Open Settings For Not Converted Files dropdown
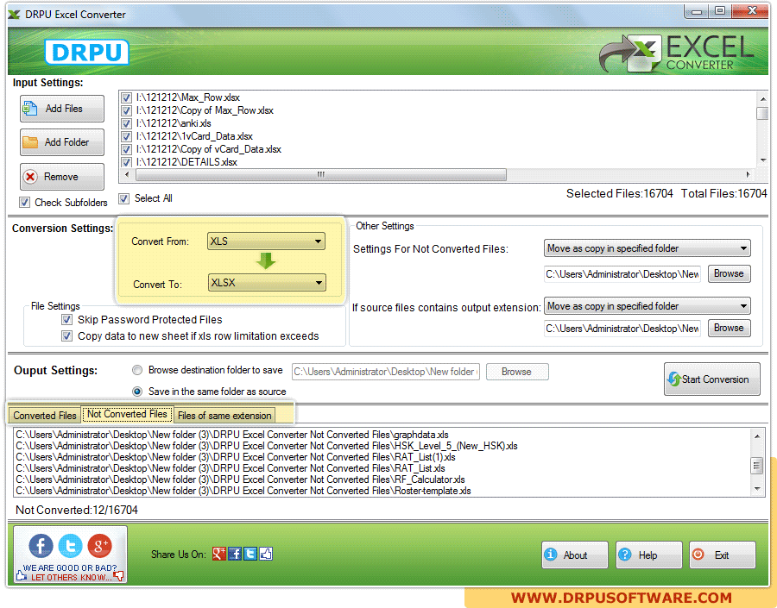This screenshot has width=777, height=608. pyautogui.click(x=647, y=248)
